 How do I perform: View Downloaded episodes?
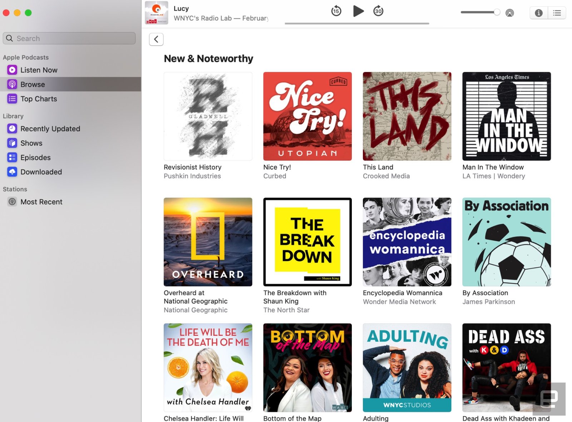pyautogui.click(x=70, y=172)
